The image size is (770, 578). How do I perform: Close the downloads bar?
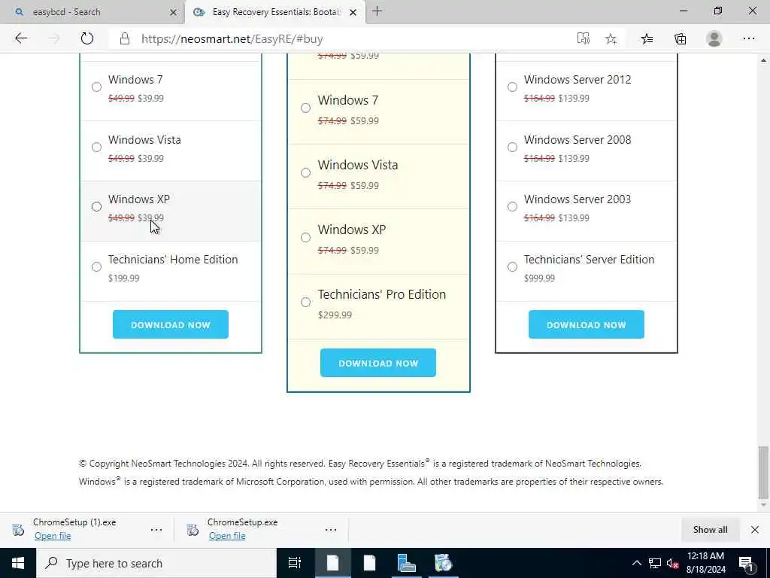(x=755, y=529)
